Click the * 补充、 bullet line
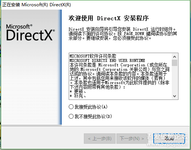This screenshot has width=191, height=150. click(78, 96)
